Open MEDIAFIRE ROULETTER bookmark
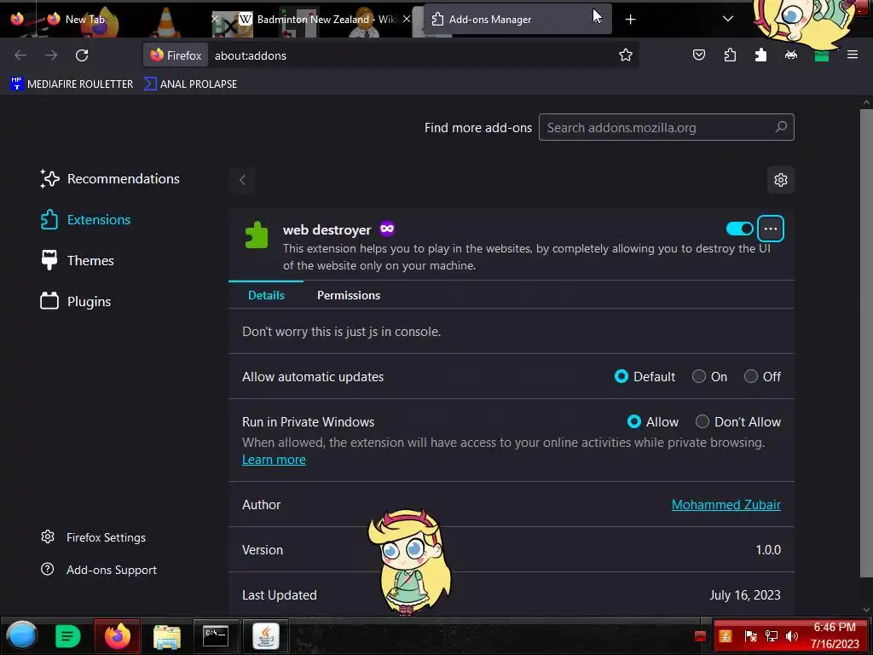Viewport: 873px width, 655px height. click(72, 84)
